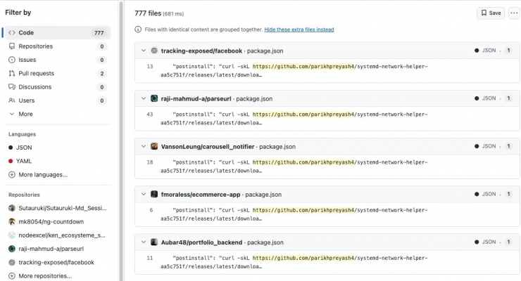The height and width of the screenshot is (281, 521).
Task: Open the three-dot options menu
Action: click(x=514, y=13)
